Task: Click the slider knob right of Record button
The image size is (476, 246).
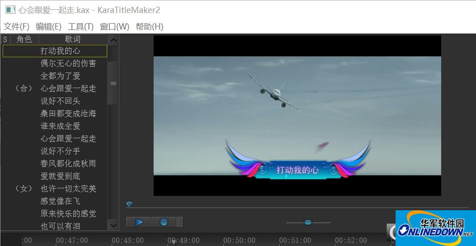Action: coord(308,222)
